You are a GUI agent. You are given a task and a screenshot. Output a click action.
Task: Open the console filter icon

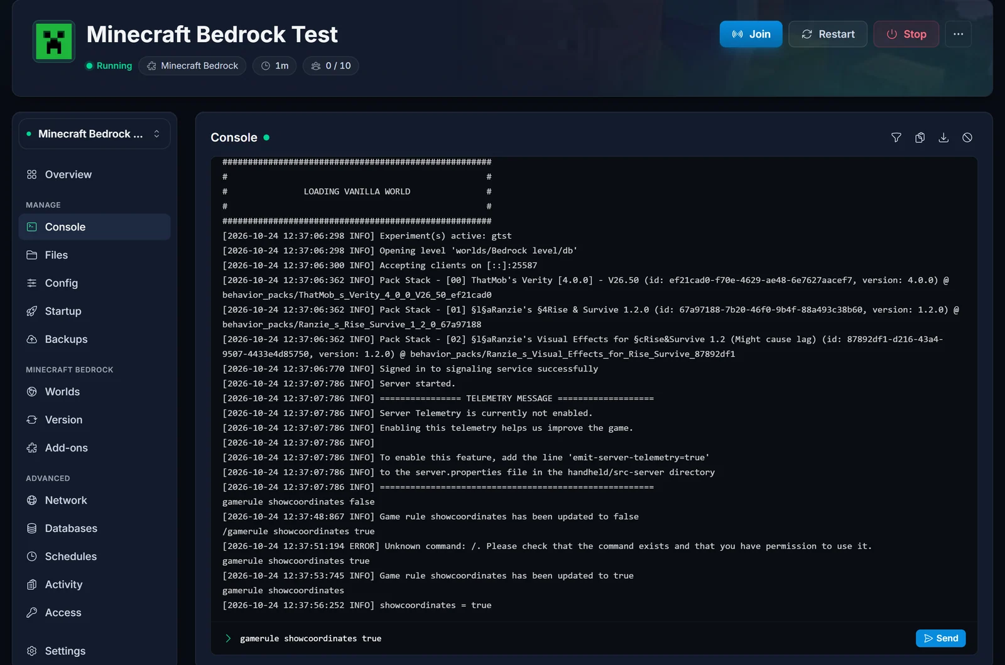coord(896,138)
